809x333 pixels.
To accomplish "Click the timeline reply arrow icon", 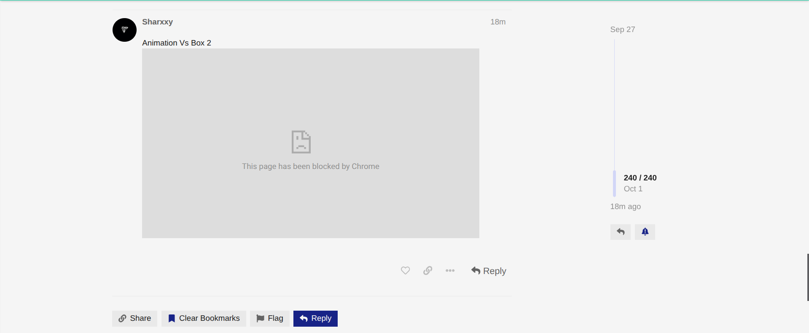I will 620,232.
